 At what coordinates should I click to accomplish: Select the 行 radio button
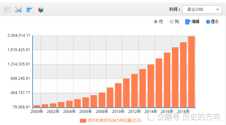tap(156, 21)
